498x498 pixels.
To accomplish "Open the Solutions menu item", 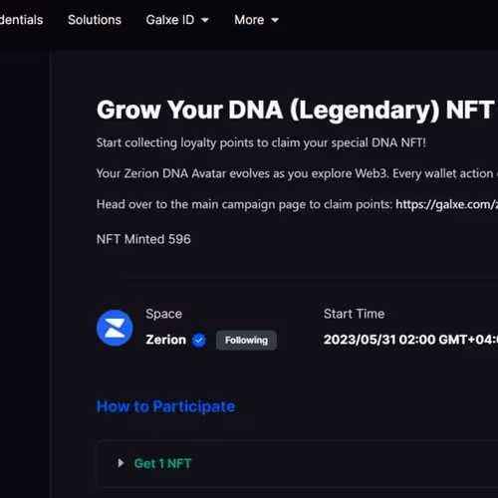I will coord(95,20).
